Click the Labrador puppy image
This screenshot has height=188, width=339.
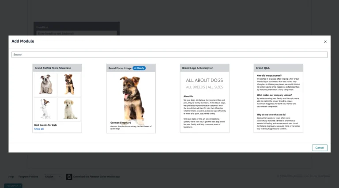point(69,109)
